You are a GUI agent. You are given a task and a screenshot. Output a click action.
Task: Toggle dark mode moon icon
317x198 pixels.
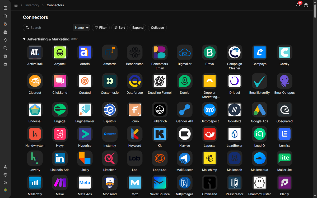click(5, 182)
